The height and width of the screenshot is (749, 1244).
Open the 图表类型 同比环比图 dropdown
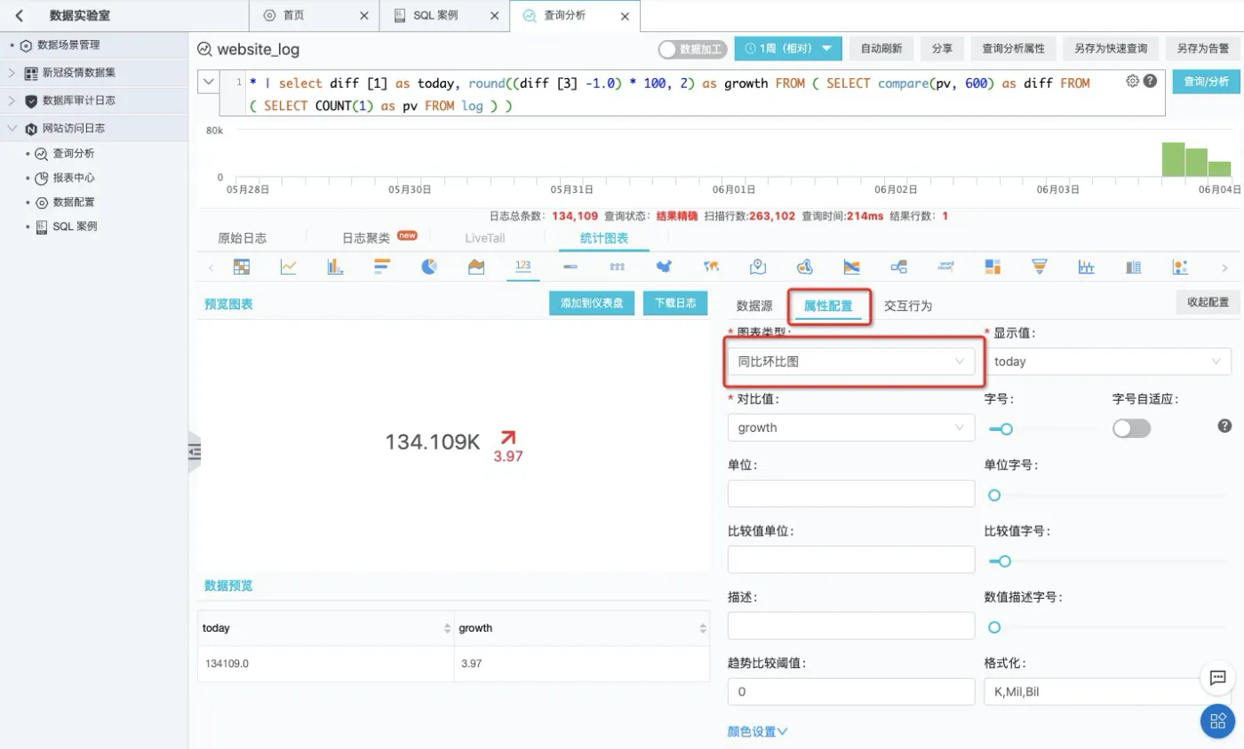850,362
